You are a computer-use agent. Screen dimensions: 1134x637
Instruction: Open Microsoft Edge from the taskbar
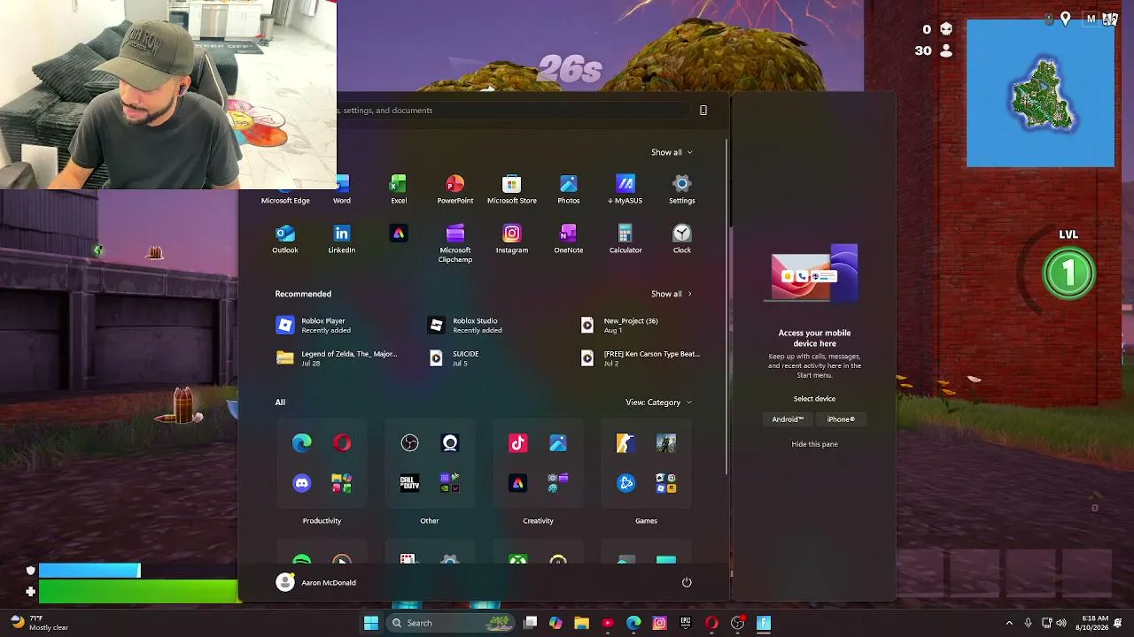[633, 623]
